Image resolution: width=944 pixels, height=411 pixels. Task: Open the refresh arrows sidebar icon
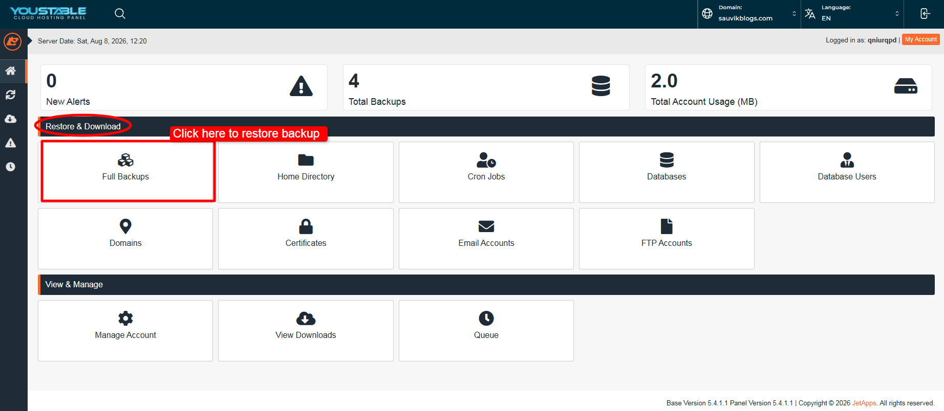(11, 95)
